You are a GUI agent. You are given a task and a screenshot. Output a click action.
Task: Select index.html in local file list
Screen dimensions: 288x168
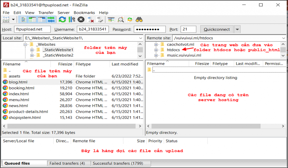pyautogui.click(x=19, y=94)
